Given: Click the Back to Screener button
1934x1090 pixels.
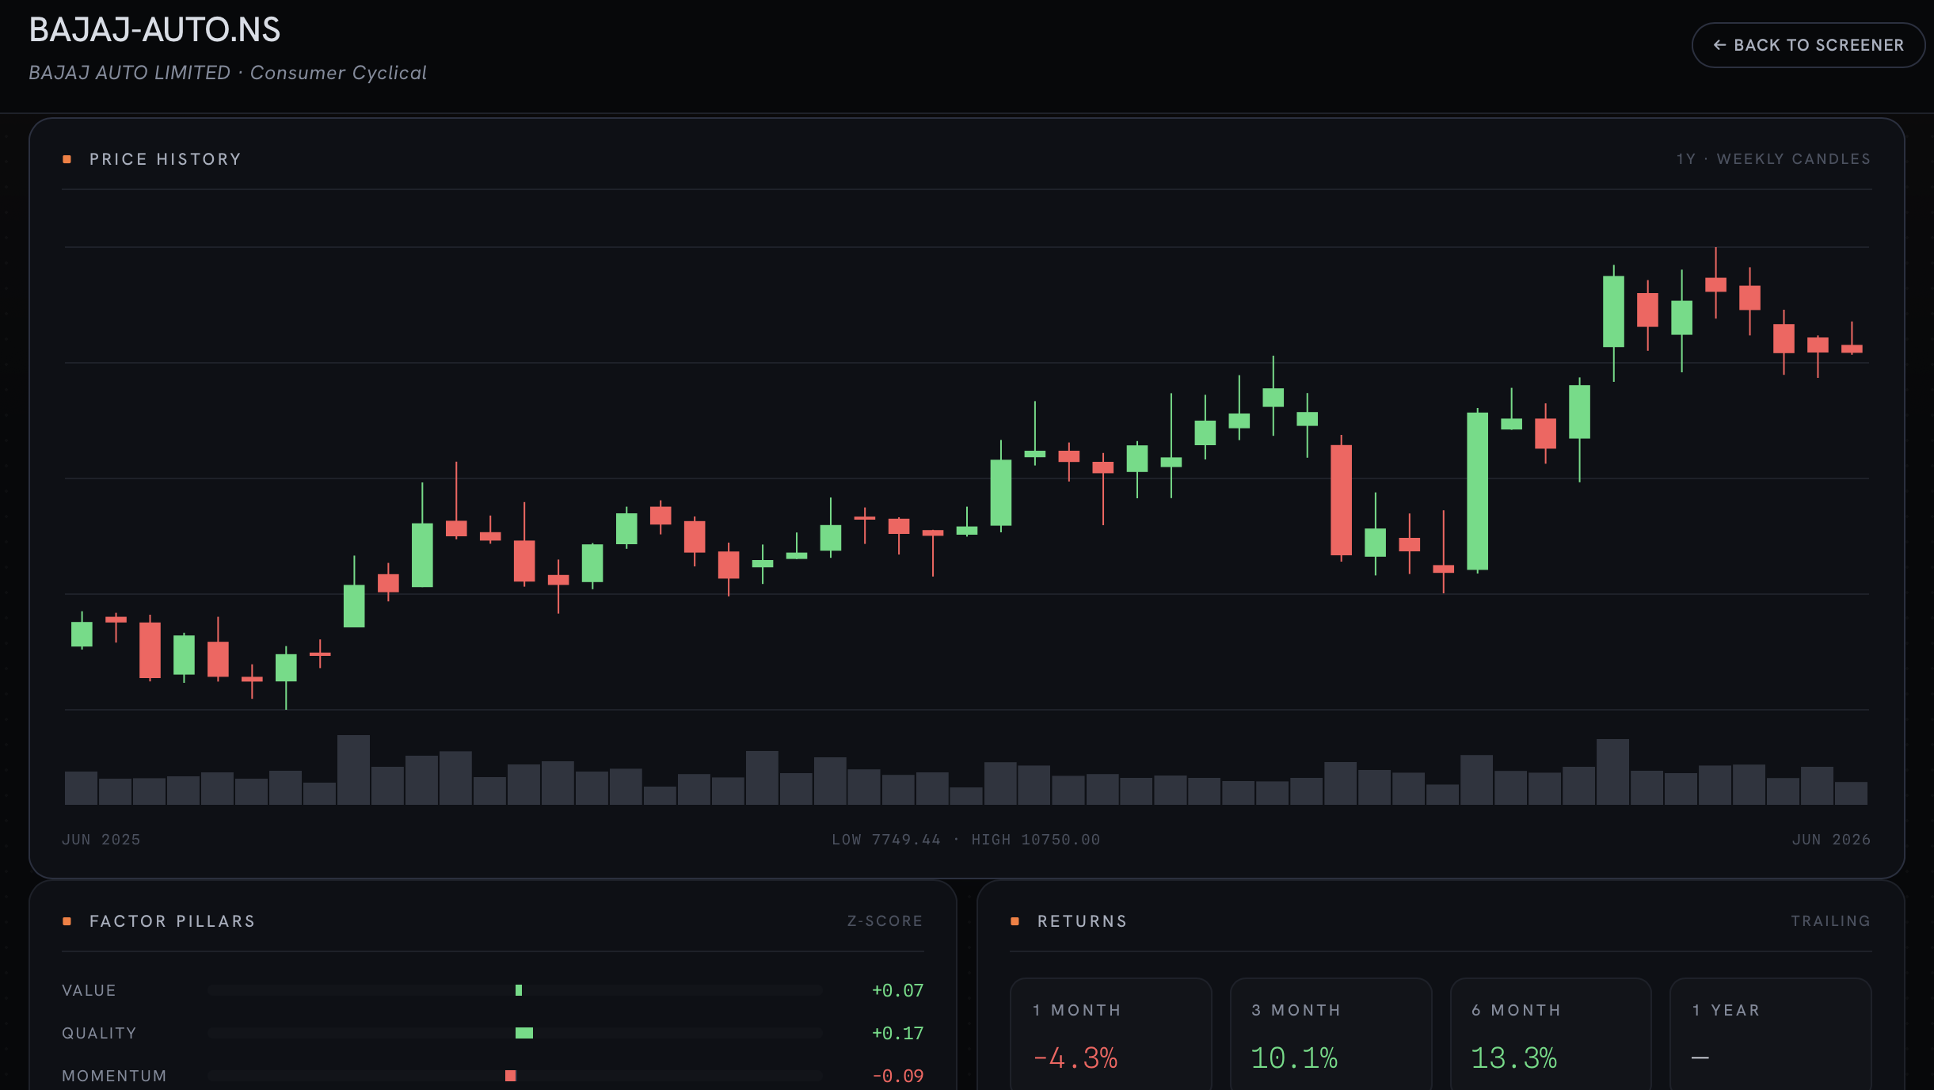Looking at the screenshot, I should pyautogui.click(x=1808, y=45).
